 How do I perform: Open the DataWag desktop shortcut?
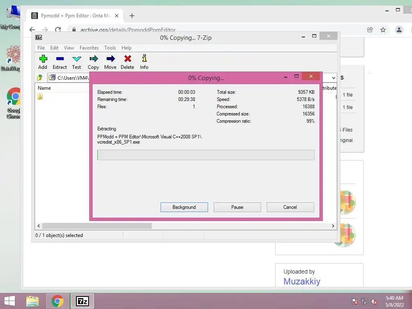click(x=11, y=58)
